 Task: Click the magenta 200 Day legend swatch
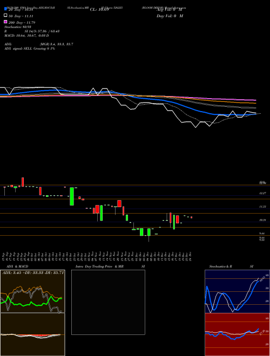coord(5,22)
